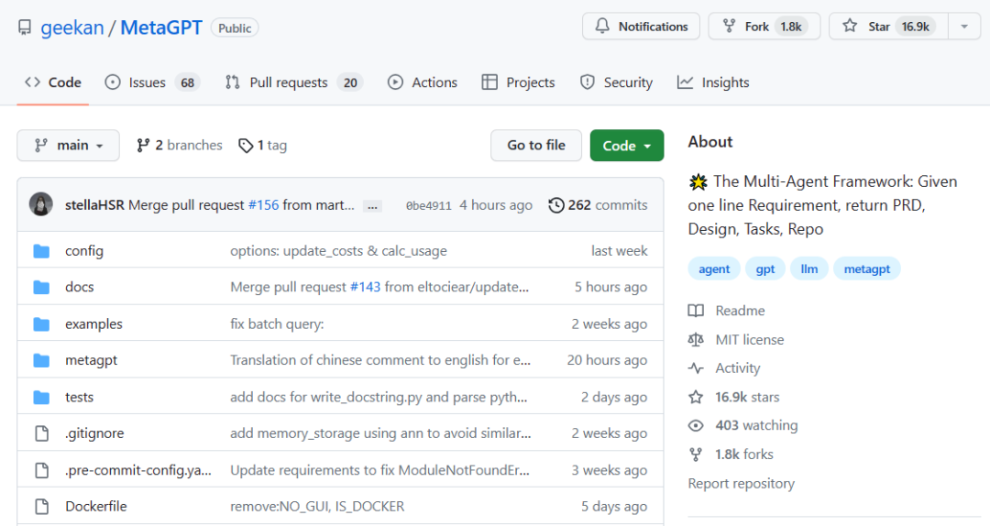The width and height of the screenshot is (990, 526).
Task: Open the main branch dropdown
Action: coord(68,145)
